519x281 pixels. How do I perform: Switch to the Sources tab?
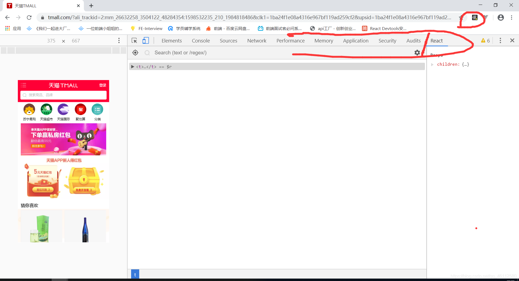tap(228, 41)
